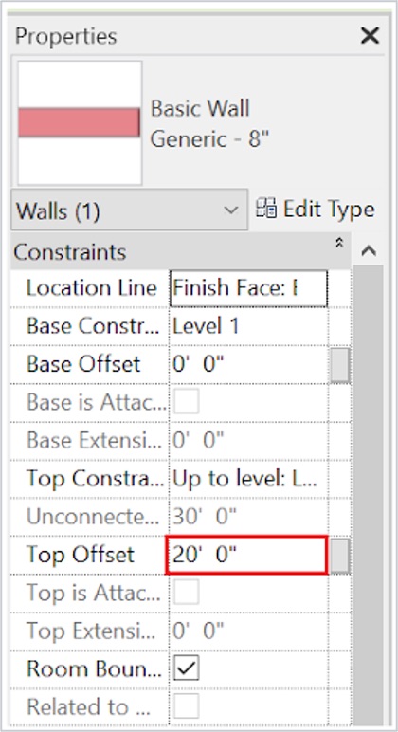Select the Location Line value field
Image resolution: width=398 pixels, height=732 pixels.
[x=248, y=288]
